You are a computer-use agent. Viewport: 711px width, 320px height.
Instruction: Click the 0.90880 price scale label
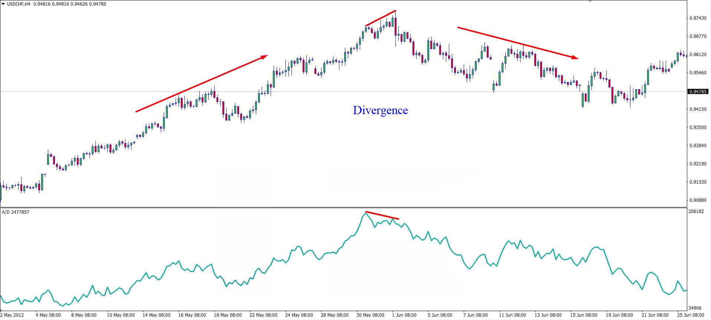(698, 200)
